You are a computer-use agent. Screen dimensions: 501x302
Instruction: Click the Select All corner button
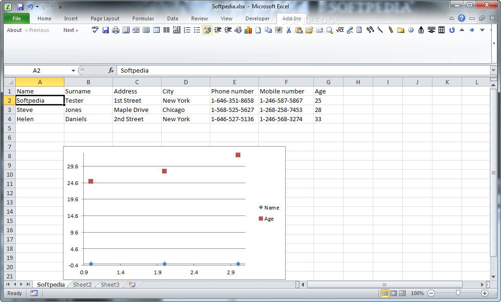10,82
